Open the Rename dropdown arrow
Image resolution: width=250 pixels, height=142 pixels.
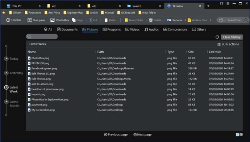point(185,20)
